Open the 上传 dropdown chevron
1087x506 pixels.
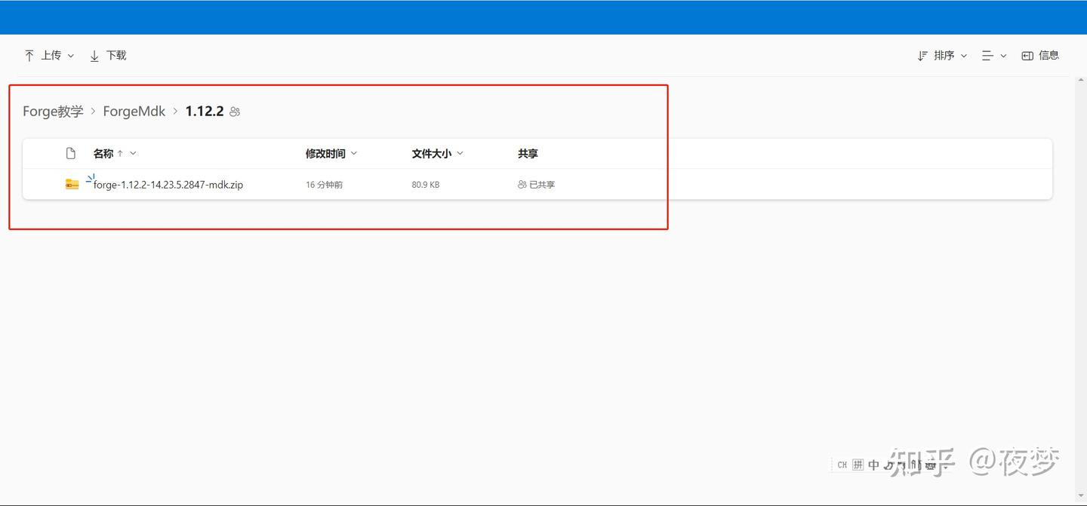coord(70,55)
